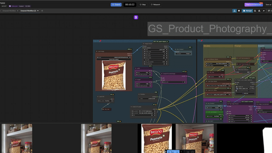Image resolution: width=272 pixels, height=153 pixels.
Task: Click the Pack as AI Generator button
Action: 253,4
